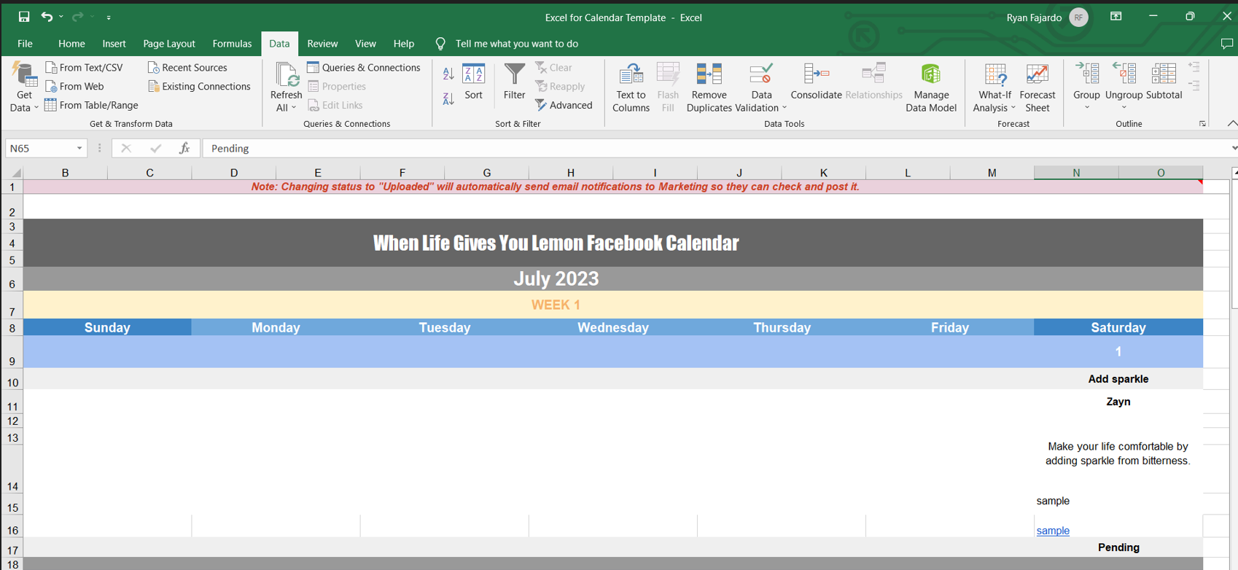Toggle the Filter funnel

click(514, 82)
